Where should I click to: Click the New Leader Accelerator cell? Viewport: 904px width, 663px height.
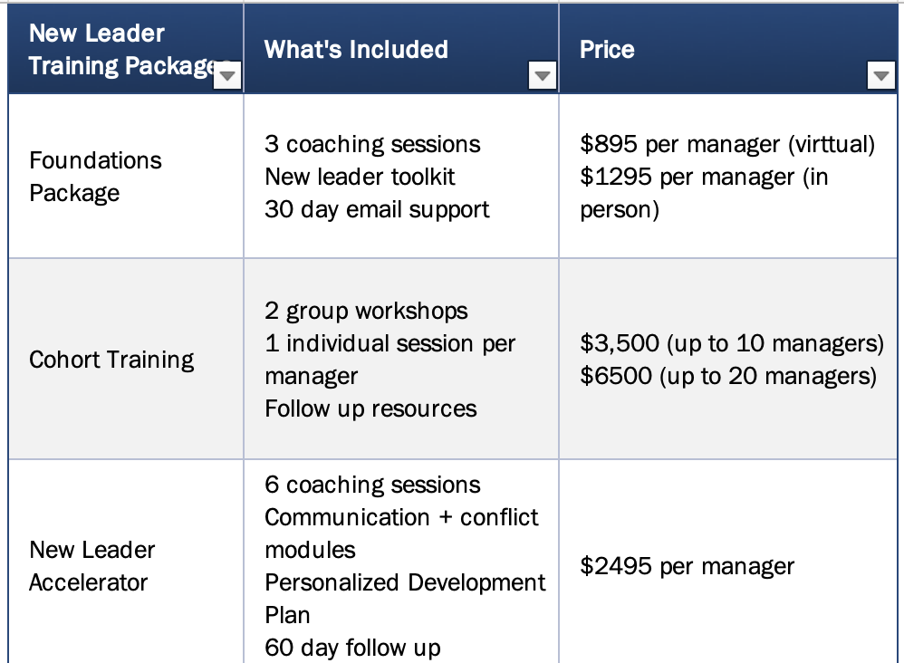click(x=126, y=562)
